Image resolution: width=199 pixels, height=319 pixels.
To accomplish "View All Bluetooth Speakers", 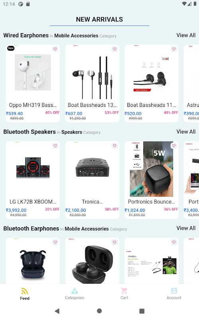I will [x=186, y=132].
